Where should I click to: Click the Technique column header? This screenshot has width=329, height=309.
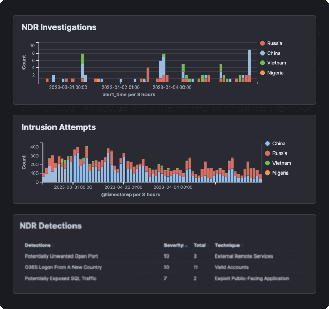227,245
